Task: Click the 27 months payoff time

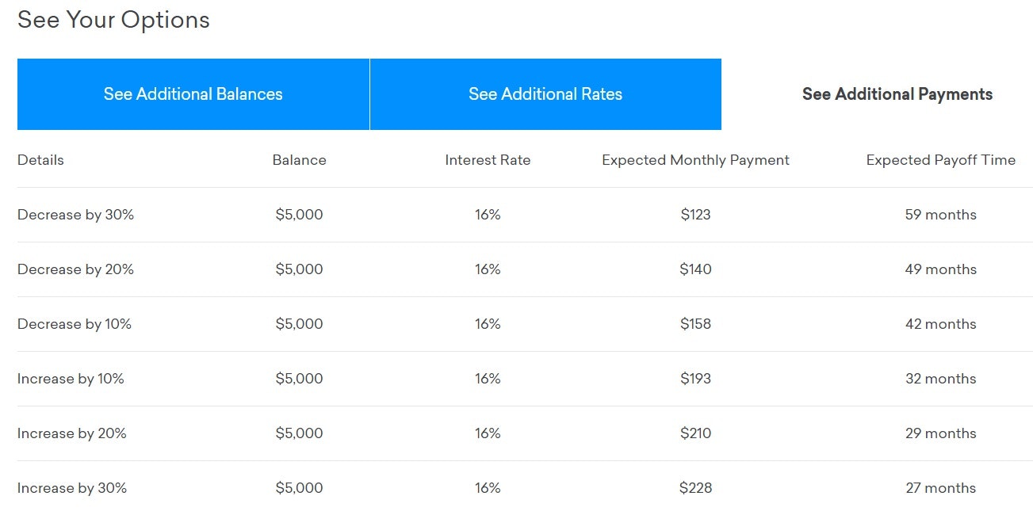Action: (x=940, y=488)
